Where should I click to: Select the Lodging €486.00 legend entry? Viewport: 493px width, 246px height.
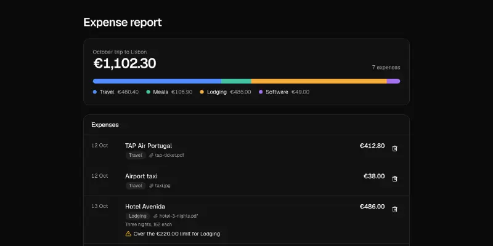click(226, 92)
